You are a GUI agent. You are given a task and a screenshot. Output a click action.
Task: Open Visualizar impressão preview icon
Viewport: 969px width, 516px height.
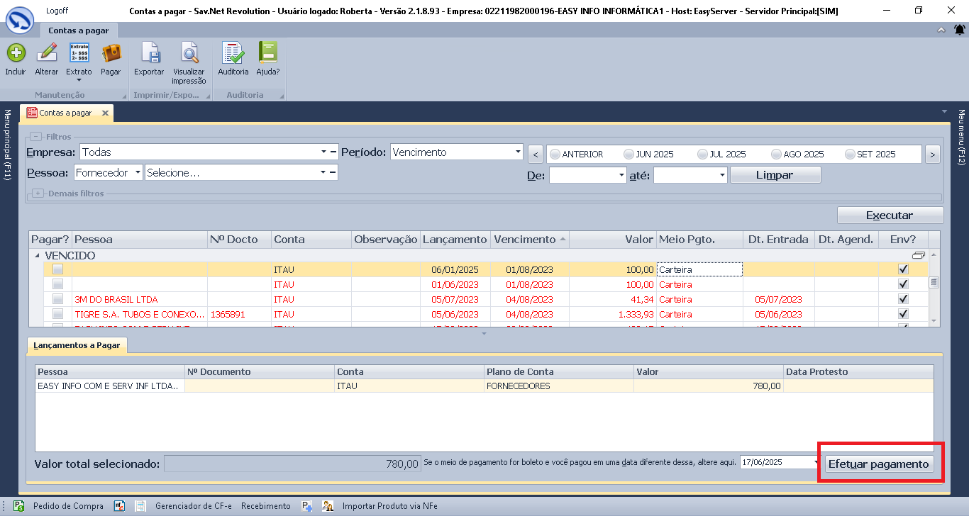[189, 54]
